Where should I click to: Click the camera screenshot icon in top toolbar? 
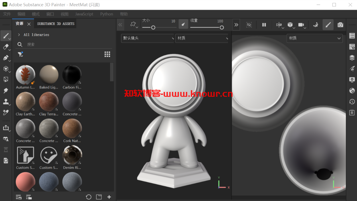click(x=340, y=25)
